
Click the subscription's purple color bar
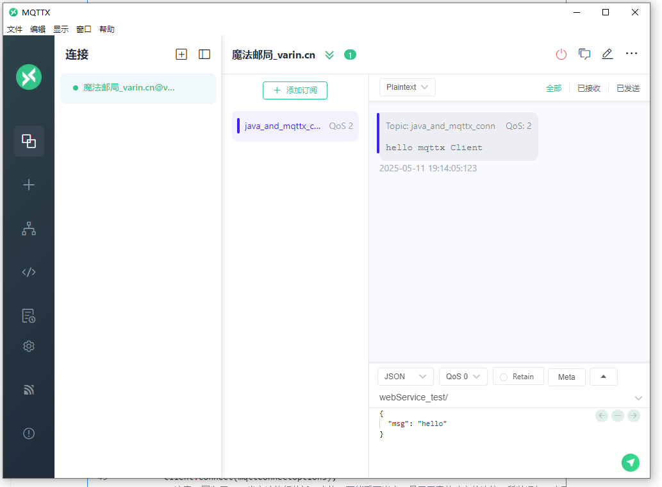(x=238, y=126)
